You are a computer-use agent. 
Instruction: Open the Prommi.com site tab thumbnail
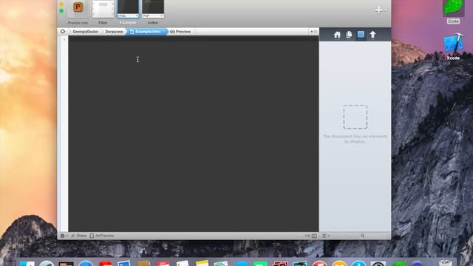click(x=78, y=9)
